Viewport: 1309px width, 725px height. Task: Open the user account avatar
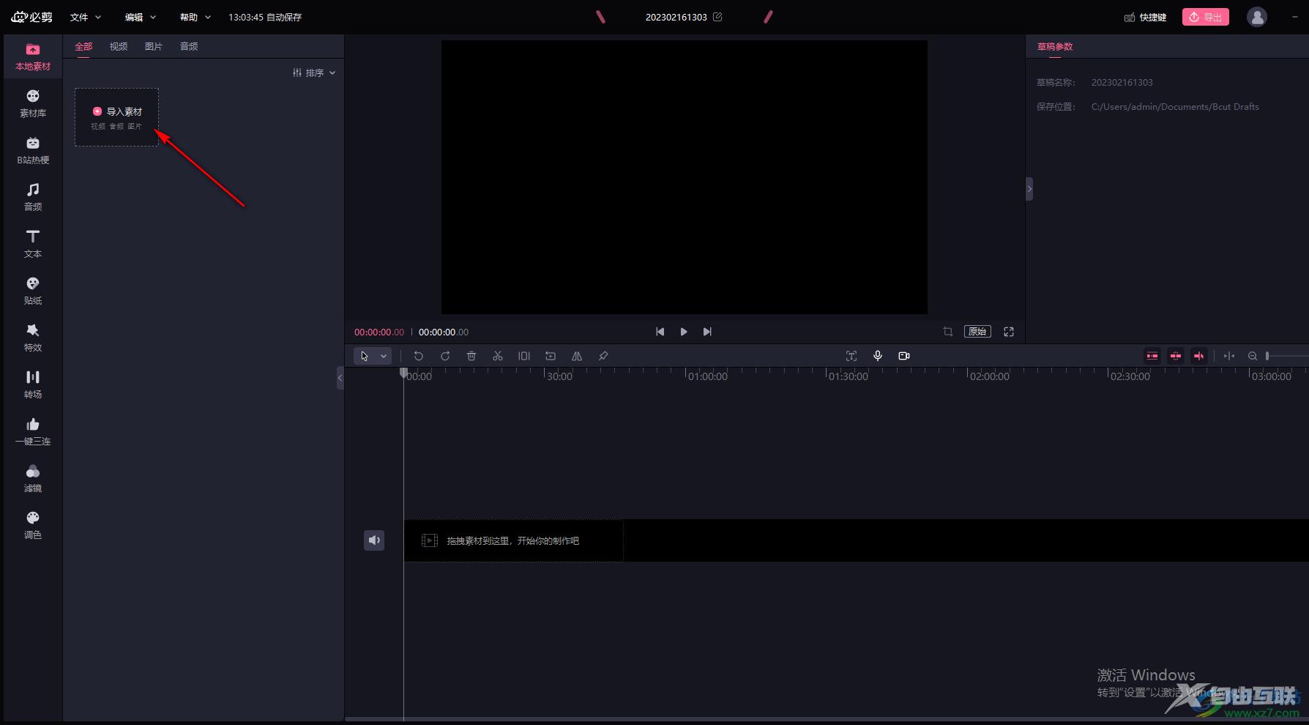[1257, 17]
